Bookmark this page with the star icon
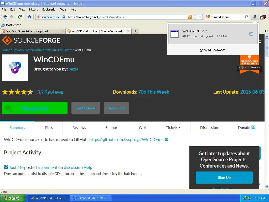Image resolution: width=269 pixels, height=202 pixels. 195,17
